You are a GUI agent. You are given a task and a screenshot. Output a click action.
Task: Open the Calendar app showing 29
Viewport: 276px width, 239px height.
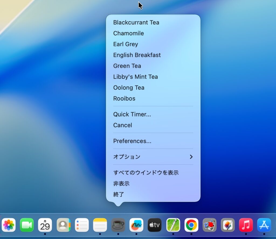click(45, 225)
